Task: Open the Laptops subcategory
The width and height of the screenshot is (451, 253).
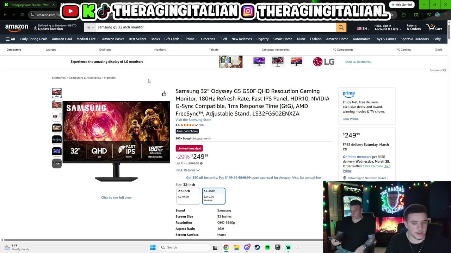Action: (x=51, y=50)
